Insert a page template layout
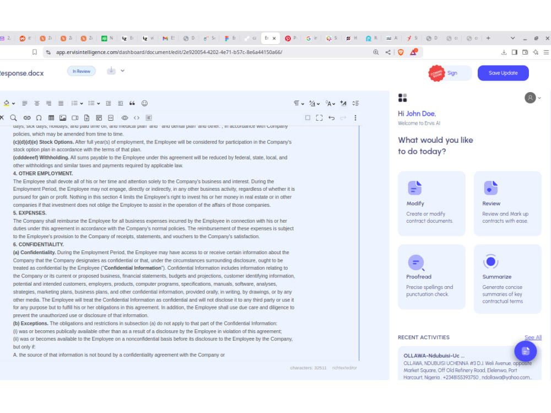551x413 pixels. [x=99, y=118]
